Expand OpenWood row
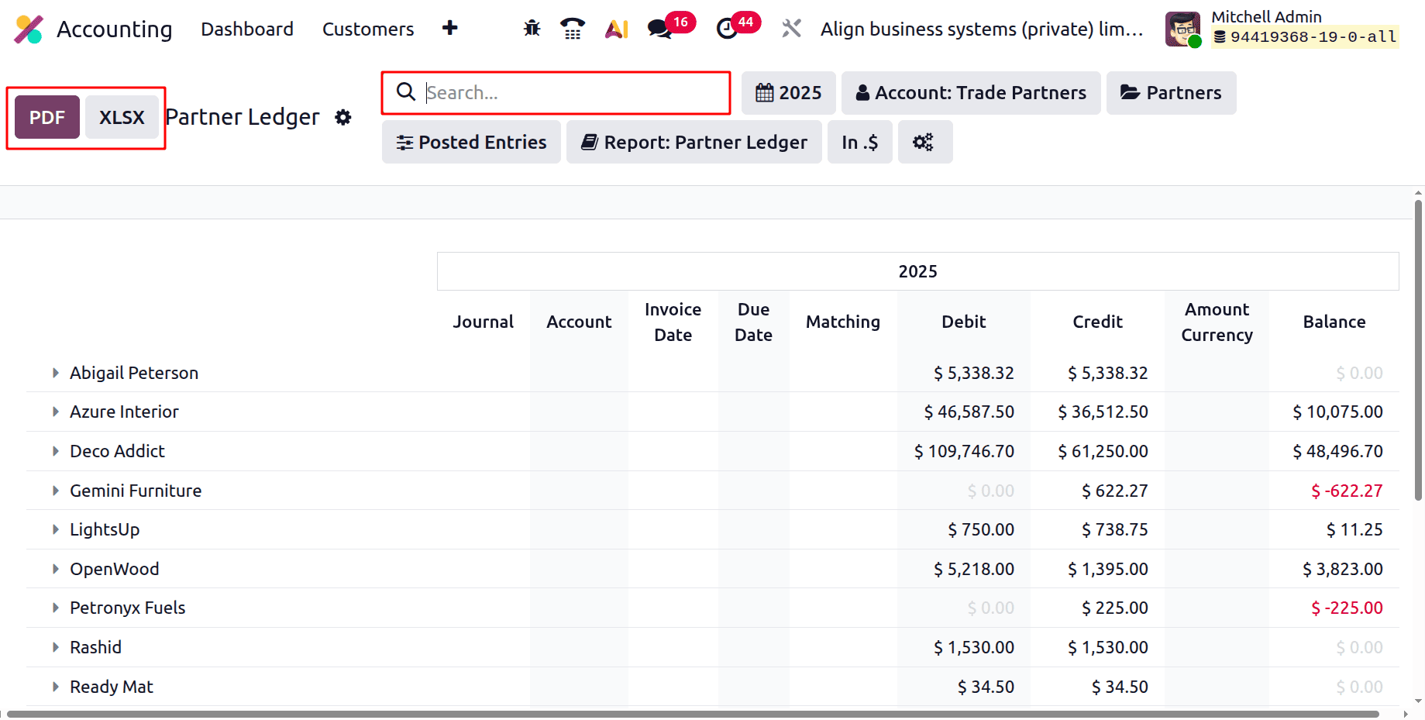The image size is (1425, 720). (x=56, y=569)
